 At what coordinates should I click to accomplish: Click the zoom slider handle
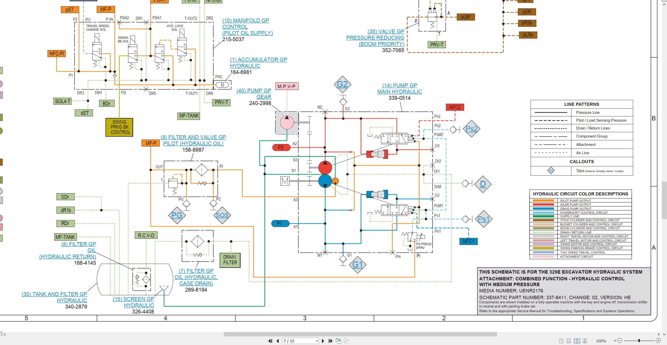click(639, 341)
